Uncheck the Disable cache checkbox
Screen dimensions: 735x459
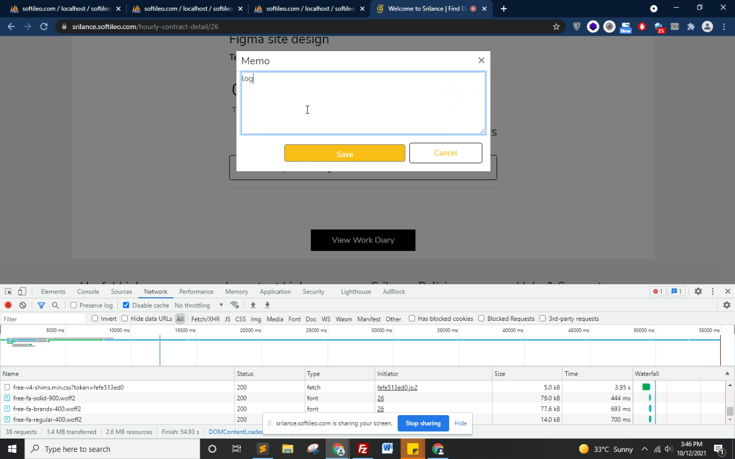click(x=126, y=305)
